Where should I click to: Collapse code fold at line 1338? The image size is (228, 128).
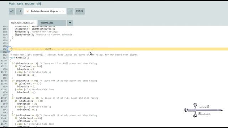click(x=7, y=98)
